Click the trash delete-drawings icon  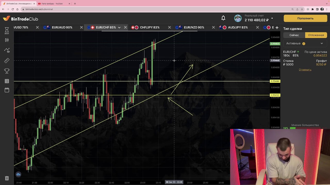7,178
